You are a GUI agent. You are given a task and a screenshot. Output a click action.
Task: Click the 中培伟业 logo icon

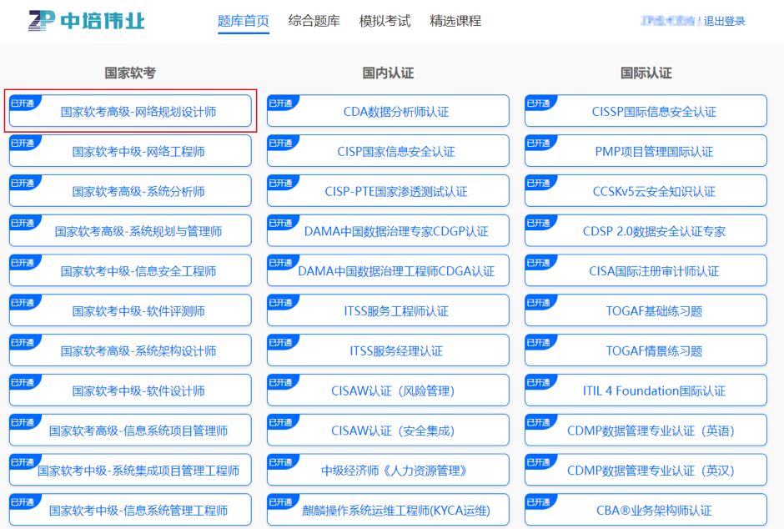[x=42, y=21]
